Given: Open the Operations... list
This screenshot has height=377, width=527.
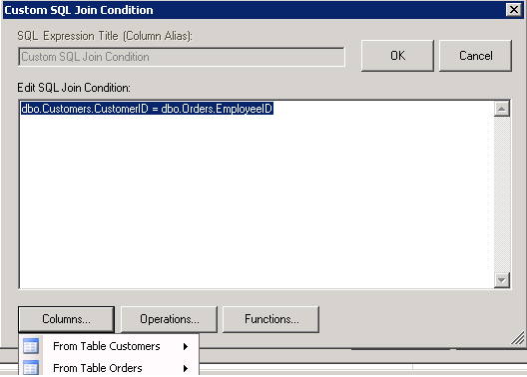Looking at the screenshot, I should pyautogui.click(x=169, y=319).
